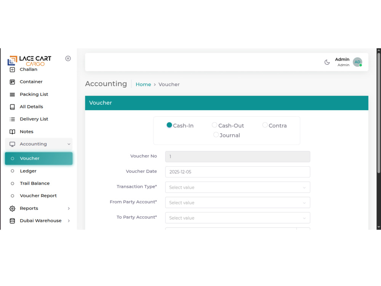Open the AD admin avatar
381x286 pixels.
coord(357,62)
